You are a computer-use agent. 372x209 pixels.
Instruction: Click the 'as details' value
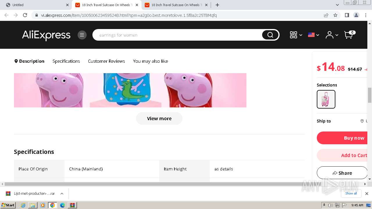tap(224, 169)
